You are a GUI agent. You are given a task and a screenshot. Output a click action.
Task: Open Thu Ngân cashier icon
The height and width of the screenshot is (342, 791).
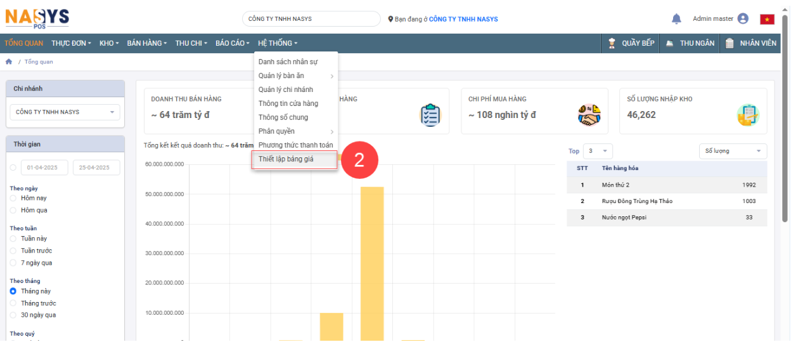point(670,43)
